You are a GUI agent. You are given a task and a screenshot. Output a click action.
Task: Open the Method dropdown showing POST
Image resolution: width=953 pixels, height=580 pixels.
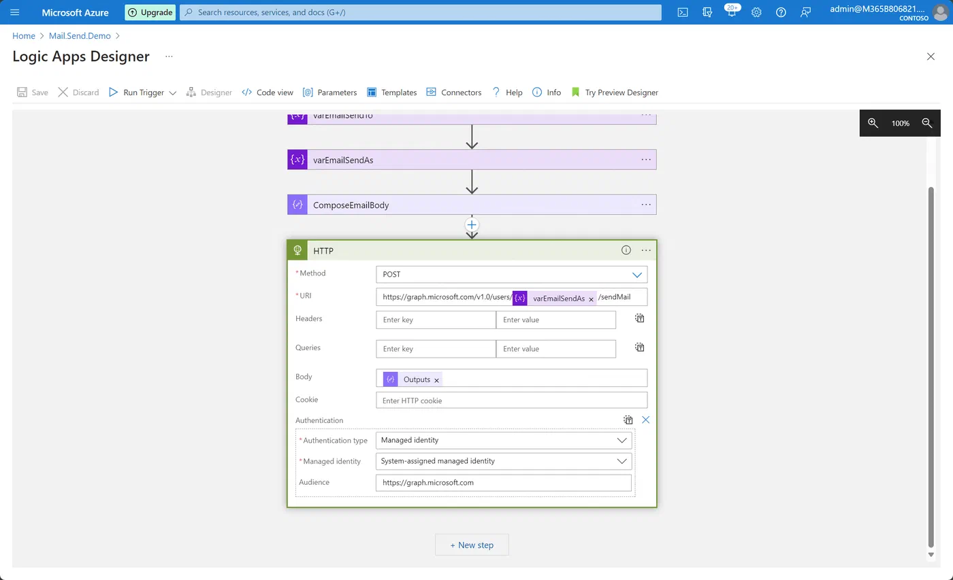pos(511,275)
